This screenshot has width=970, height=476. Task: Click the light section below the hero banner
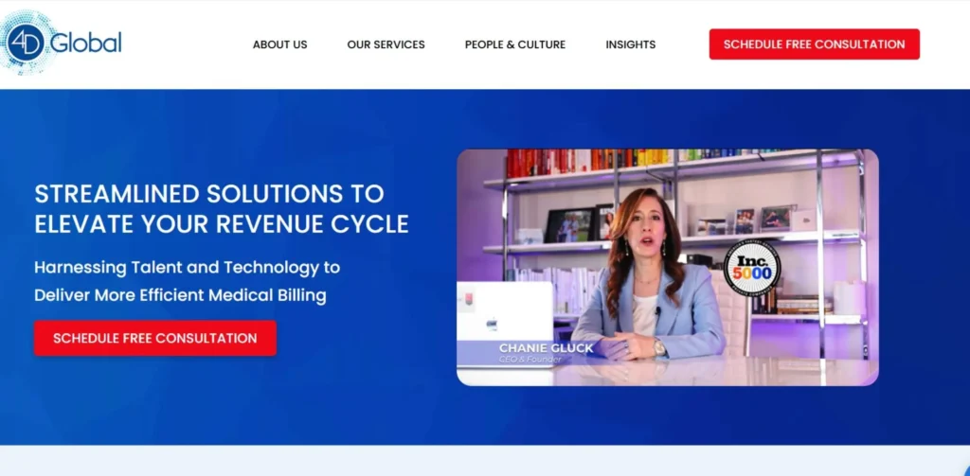485,461
